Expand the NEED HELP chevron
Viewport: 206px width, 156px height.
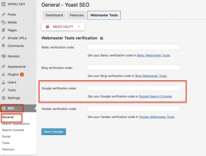[79, 27]
